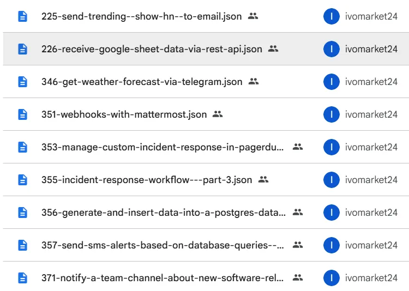Select the 371-notify-a-team-channel-about-new-software file name

(x=163, y=278)
